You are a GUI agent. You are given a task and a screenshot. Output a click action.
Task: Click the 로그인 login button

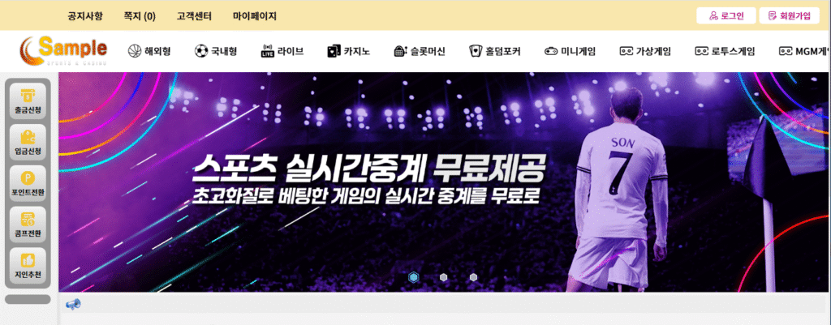(x=726, y=15)
